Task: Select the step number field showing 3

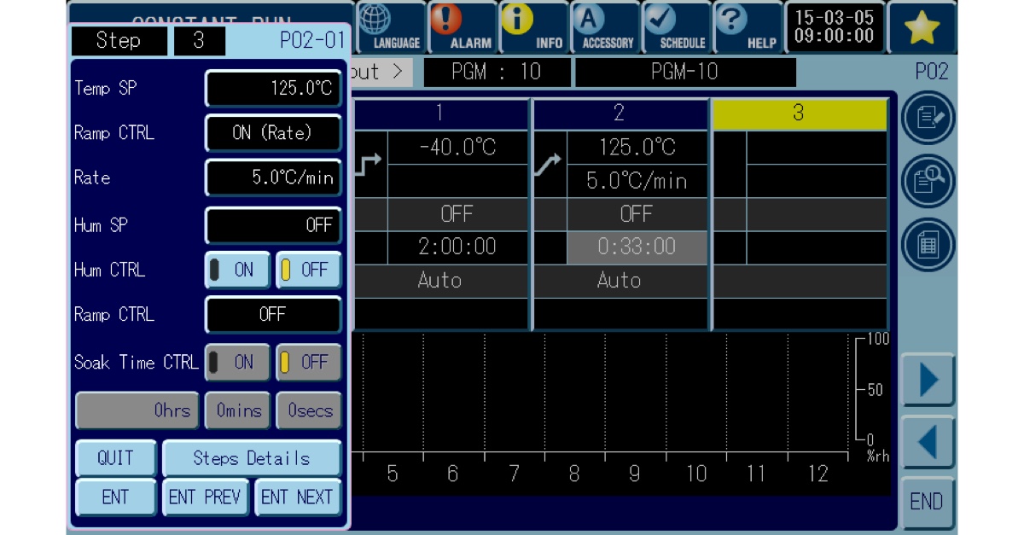Action: click(x=200, y=40)
